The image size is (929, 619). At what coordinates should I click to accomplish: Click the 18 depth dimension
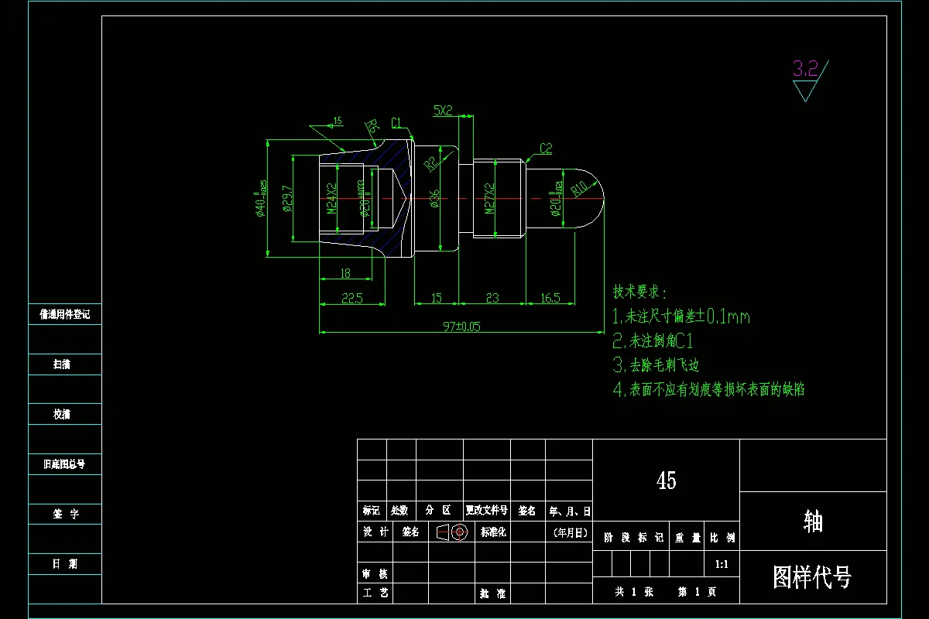(345, 272)
